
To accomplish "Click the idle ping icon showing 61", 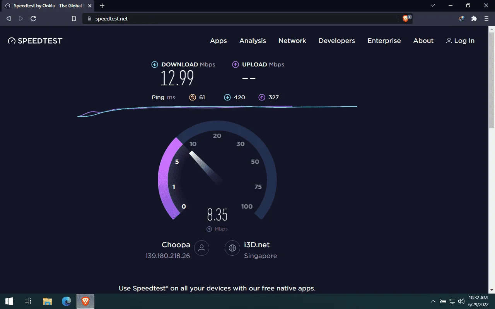I will pos(193,97).
